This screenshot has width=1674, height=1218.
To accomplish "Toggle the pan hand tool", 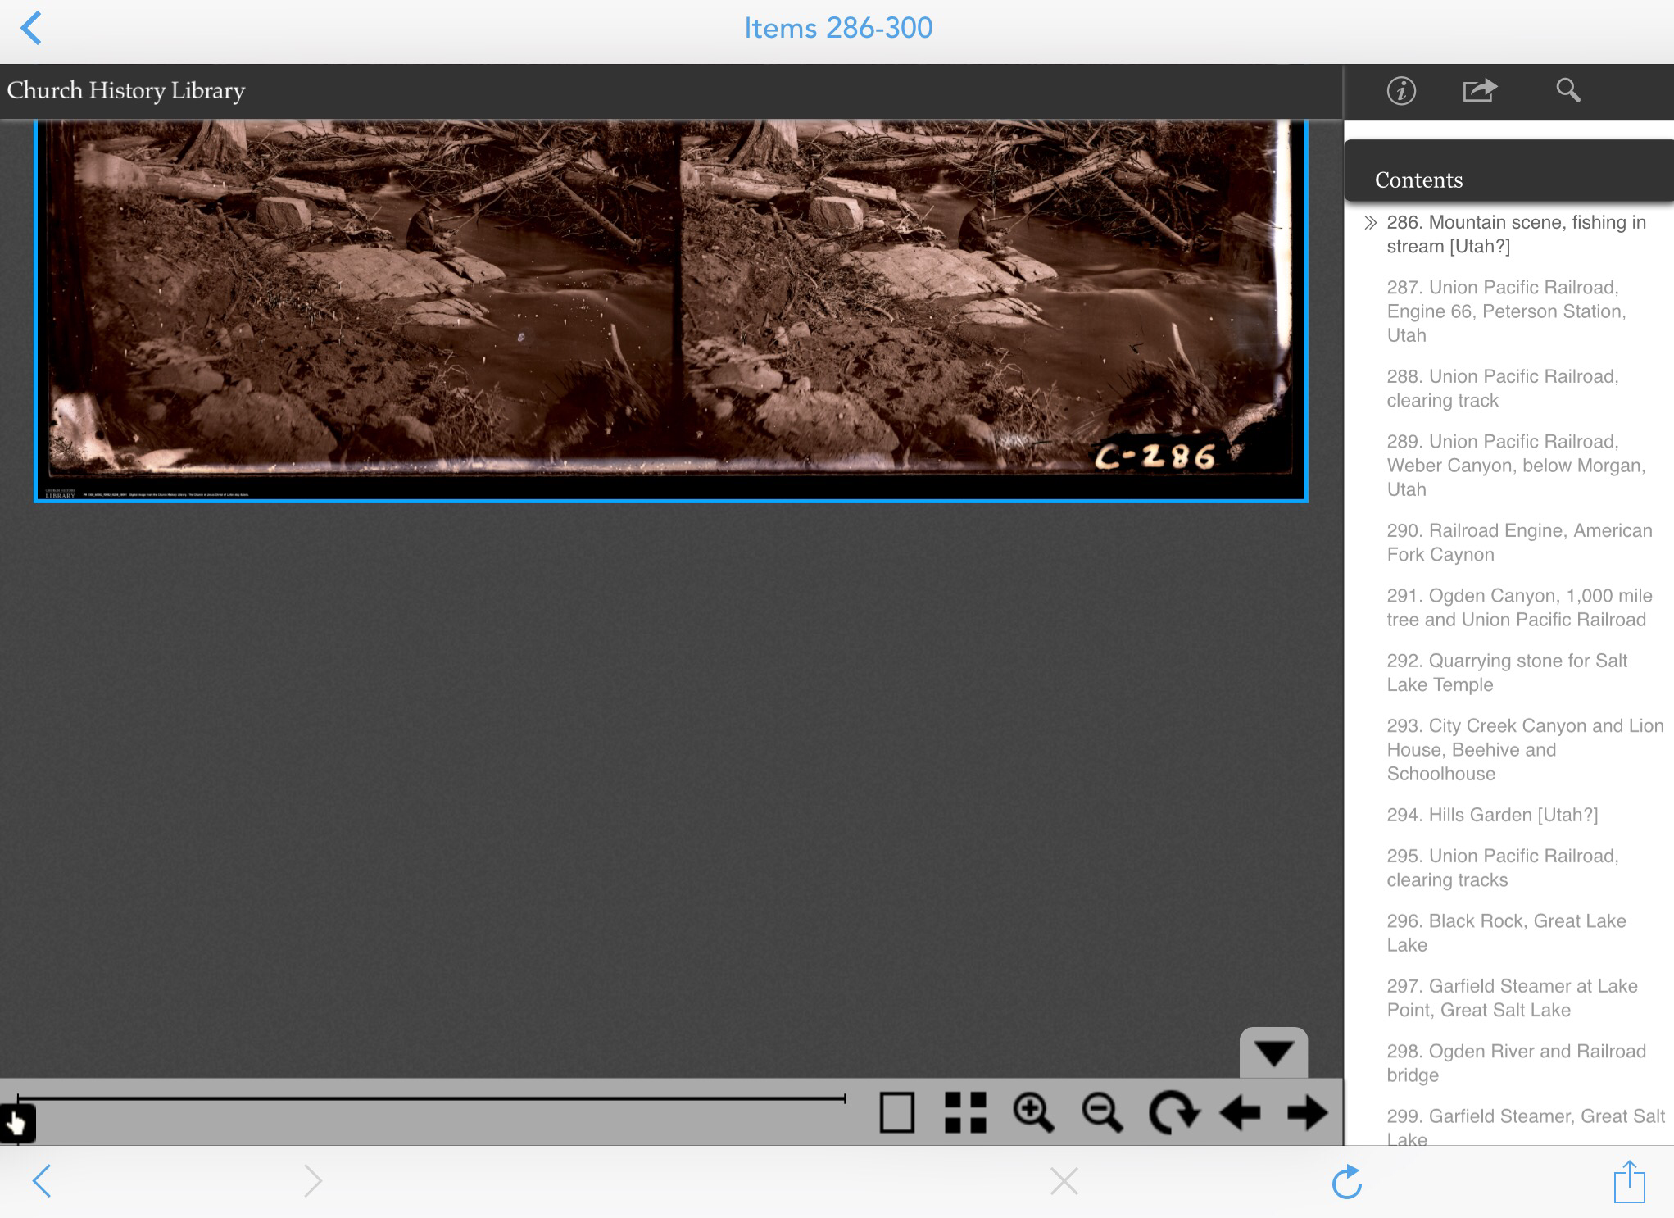I will point(17,1124).
